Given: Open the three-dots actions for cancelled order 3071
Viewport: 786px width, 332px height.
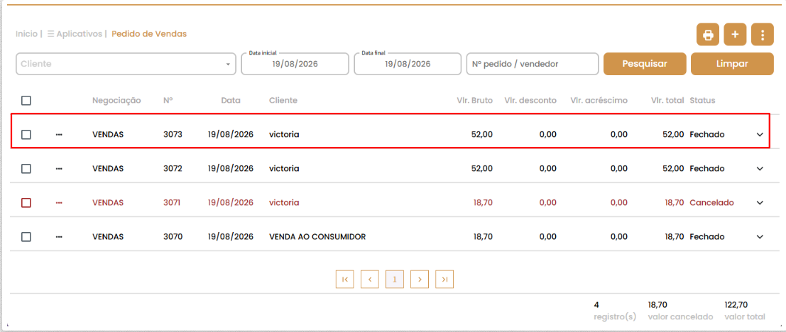Looking at the screenshot, I should 59,203.
